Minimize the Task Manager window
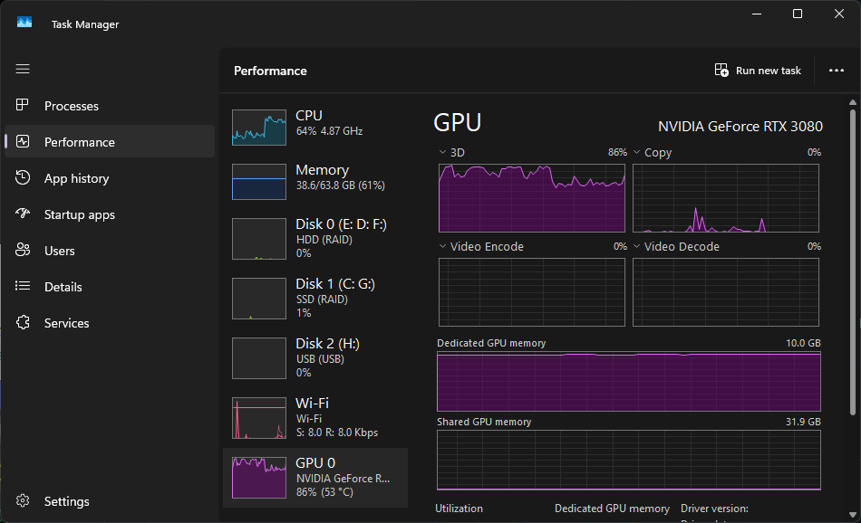Viewport: 861px width, 523px height. point(757,14)
